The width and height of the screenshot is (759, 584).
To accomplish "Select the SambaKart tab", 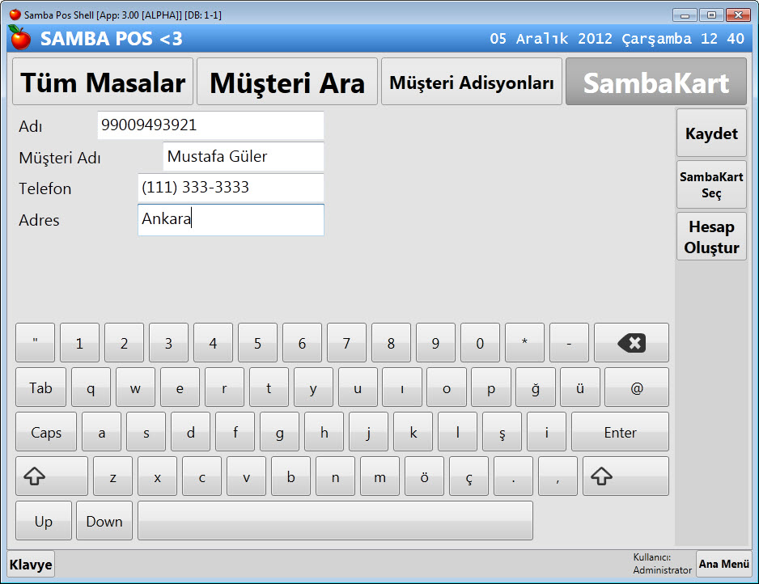I will tap(656, 82).
